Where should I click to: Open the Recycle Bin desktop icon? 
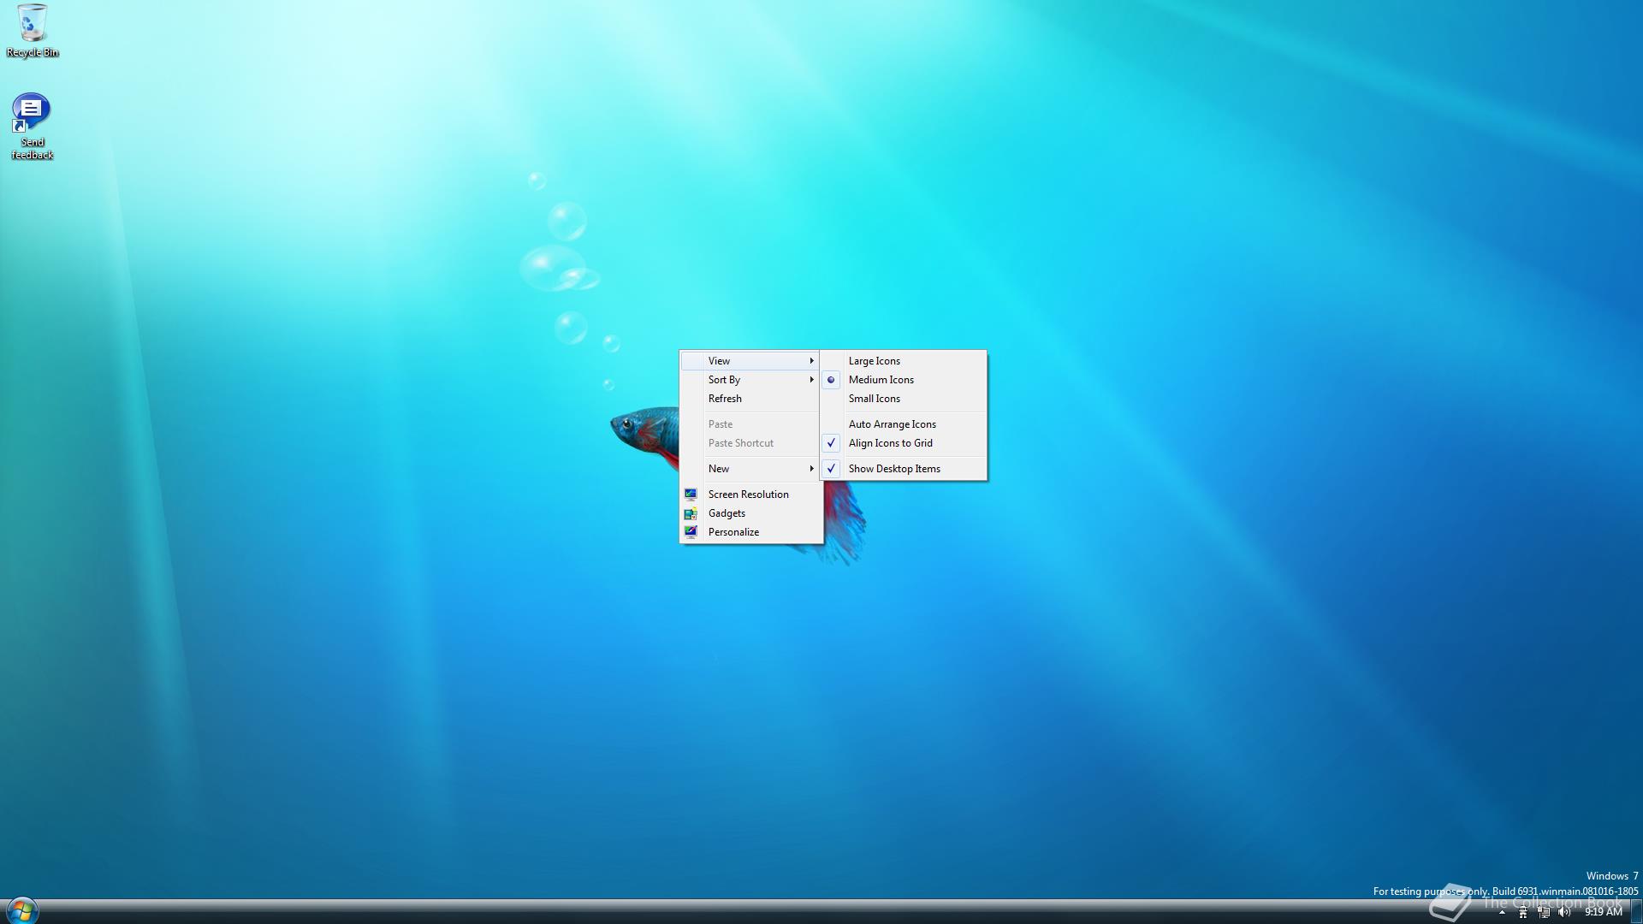point(33,31)
